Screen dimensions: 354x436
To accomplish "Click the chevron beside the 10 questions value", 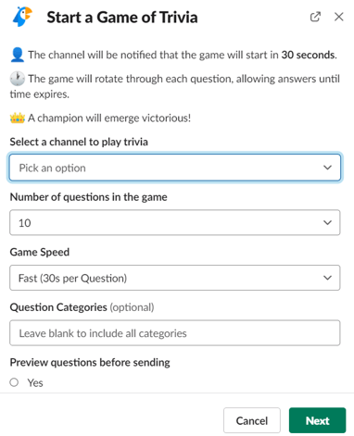I will click(x=327, y=222).
